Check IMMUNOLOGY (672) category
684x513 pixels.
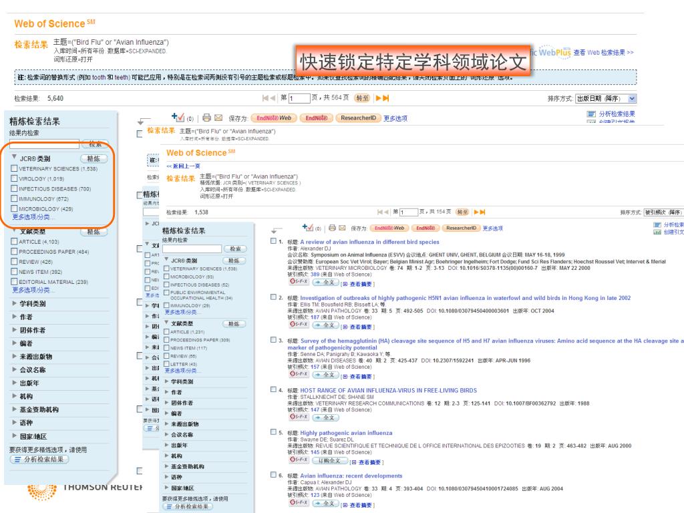(x=15, y=198)
